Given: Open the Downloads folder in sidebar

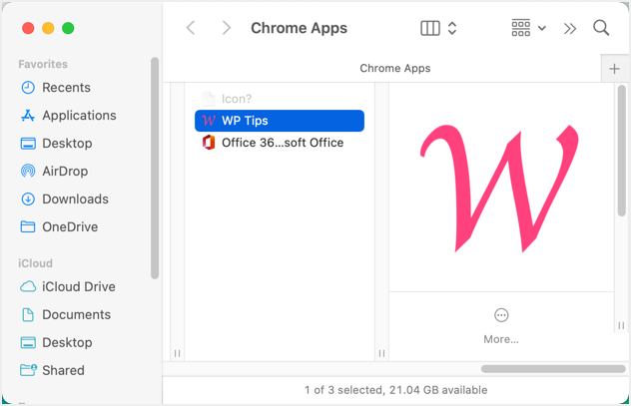Looking at the screenshot, I should pos(75,199).
